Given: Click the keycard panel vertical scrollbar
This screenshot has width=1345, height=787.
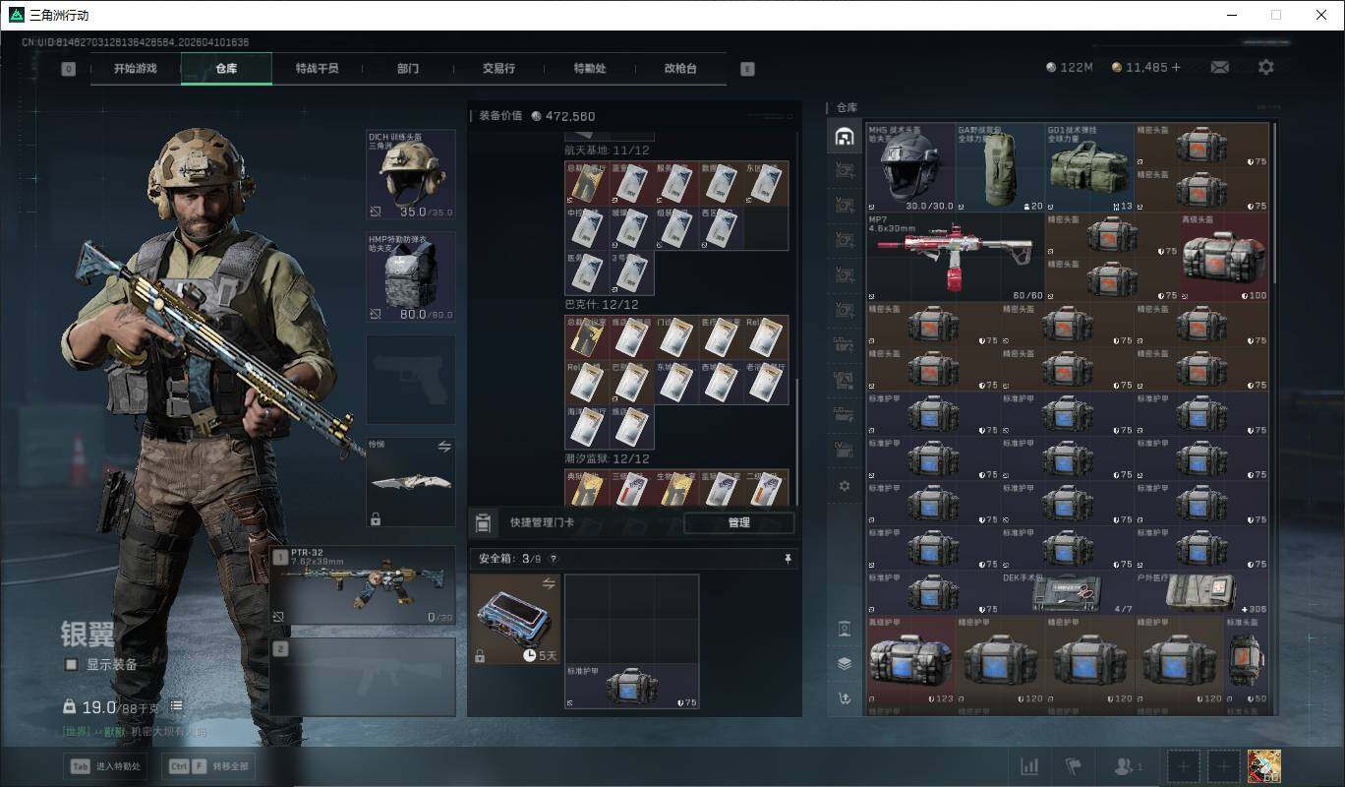Looking at the screenshot, I should coord(797,443).
